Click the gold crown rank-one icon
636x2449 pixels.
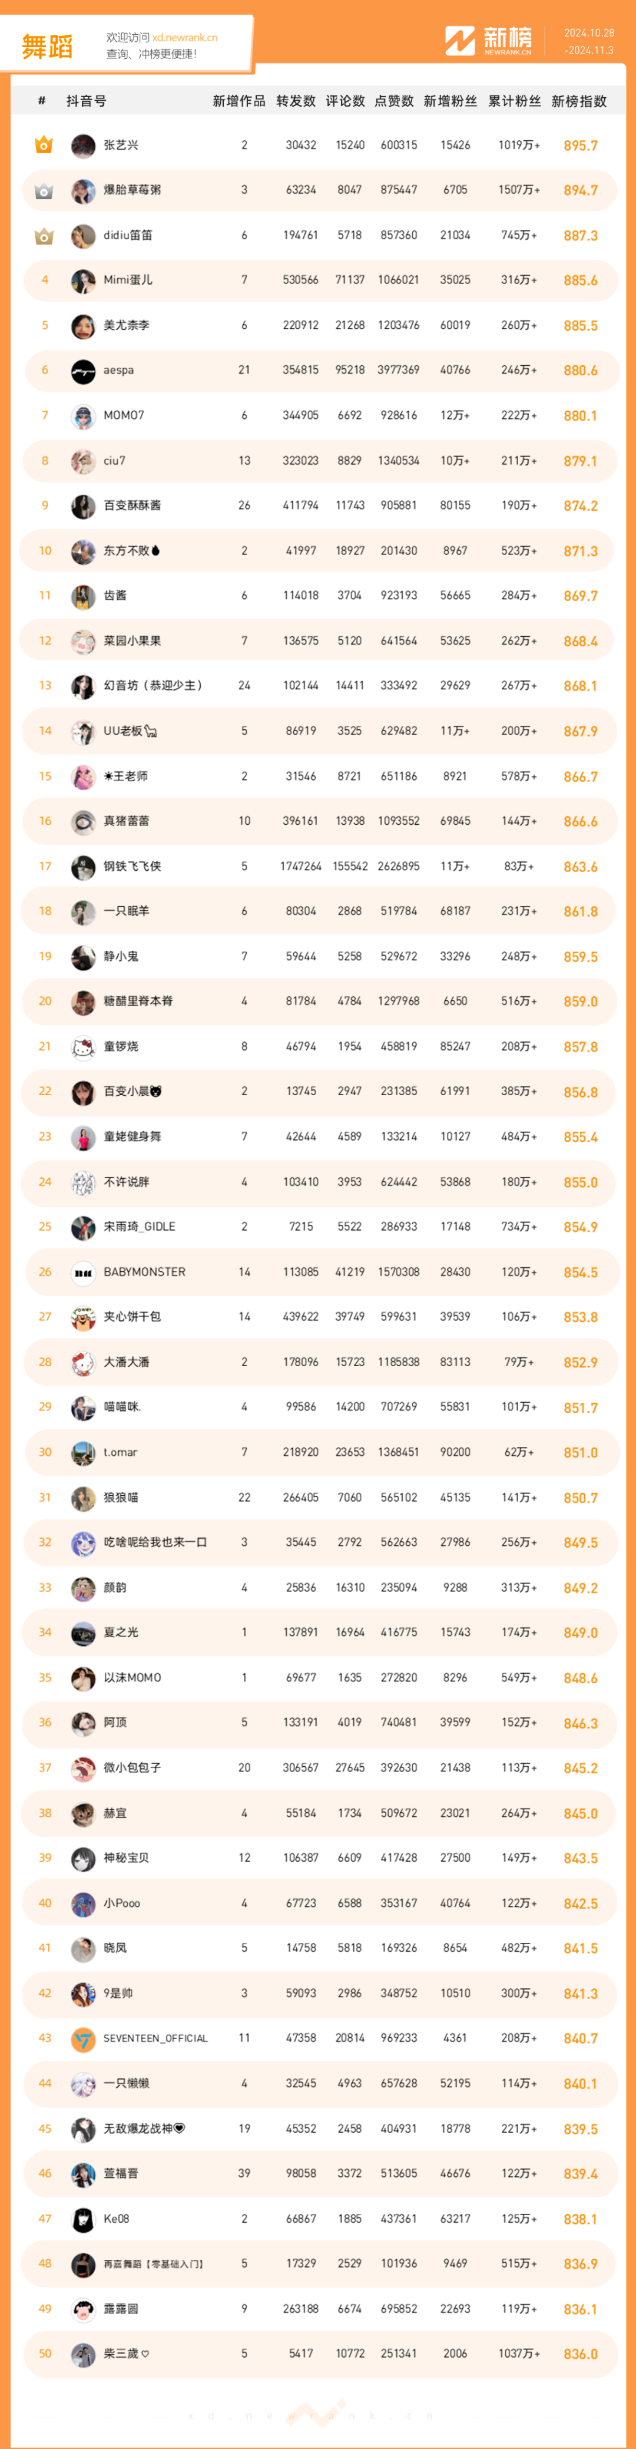(x=44, y=146)
